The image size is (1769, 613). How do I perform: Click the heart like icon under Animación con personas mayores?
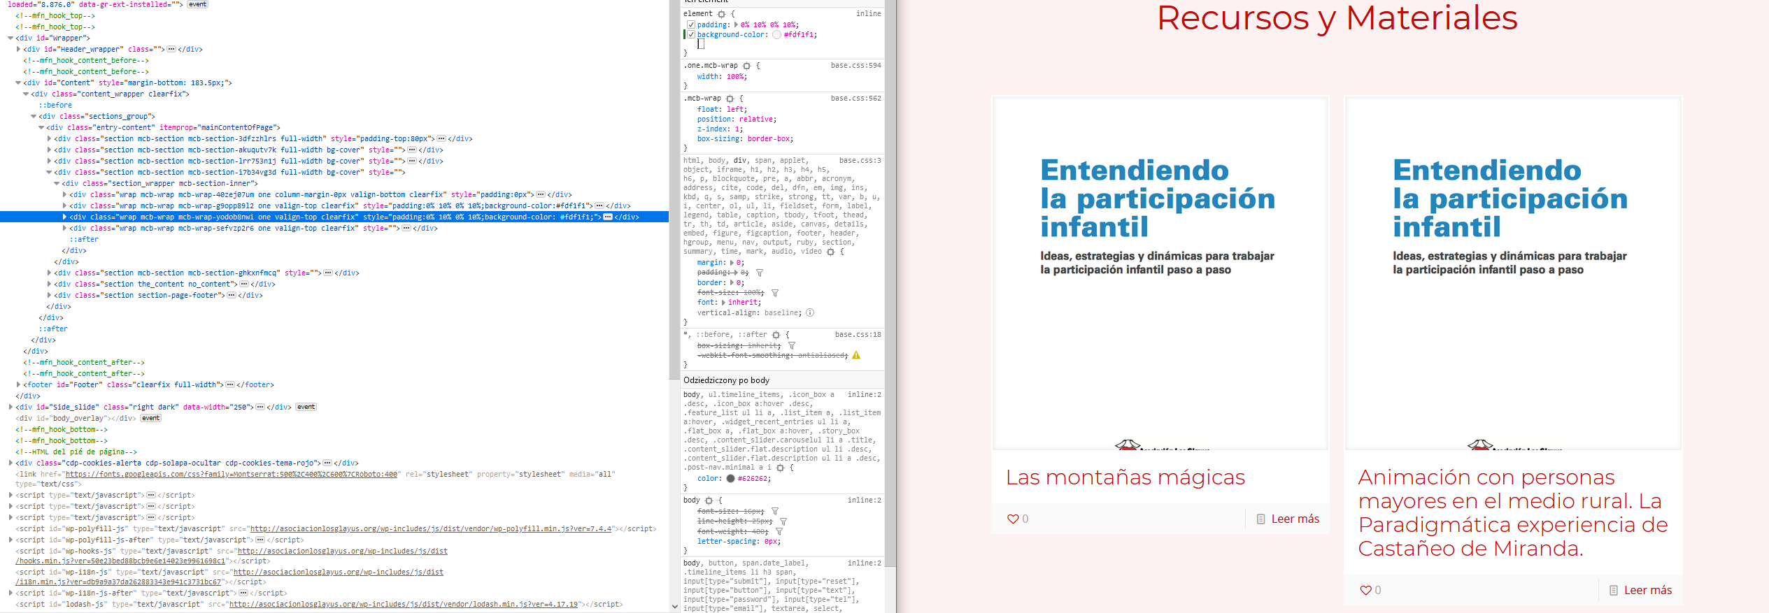[1365, 590]
